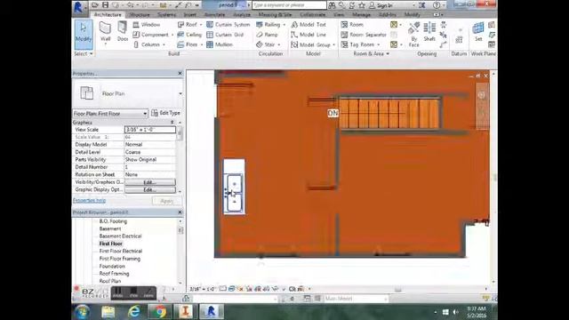Click the Room Separator tool
Viewport: 569px width, 320px height.
pos(364,35)
